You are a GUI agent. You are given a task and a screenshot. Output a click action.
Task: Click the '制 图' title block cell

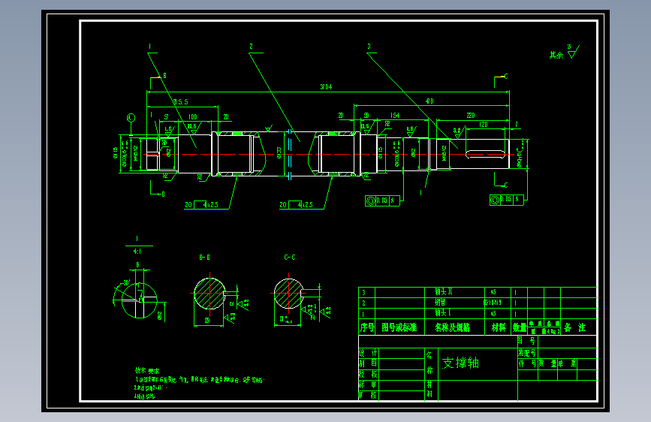(368, 363)
